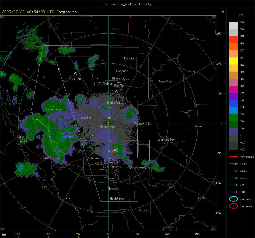This screenshot has width=255, height=238.
Task: Click the Lacombe city label
Action: (x=122, y=71)
